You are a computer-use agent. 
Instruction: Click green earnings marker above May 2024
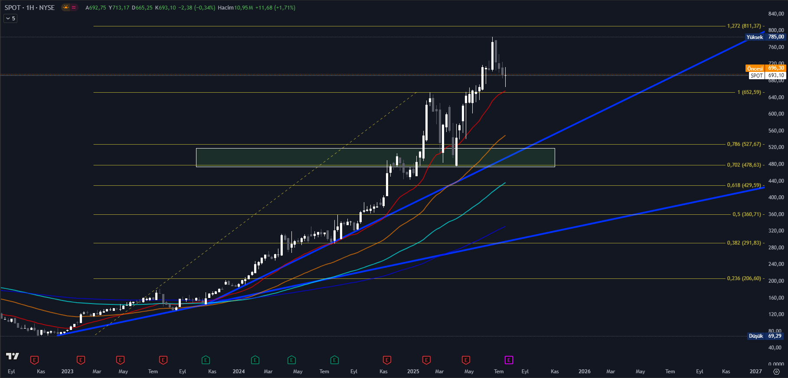point(291,360)
